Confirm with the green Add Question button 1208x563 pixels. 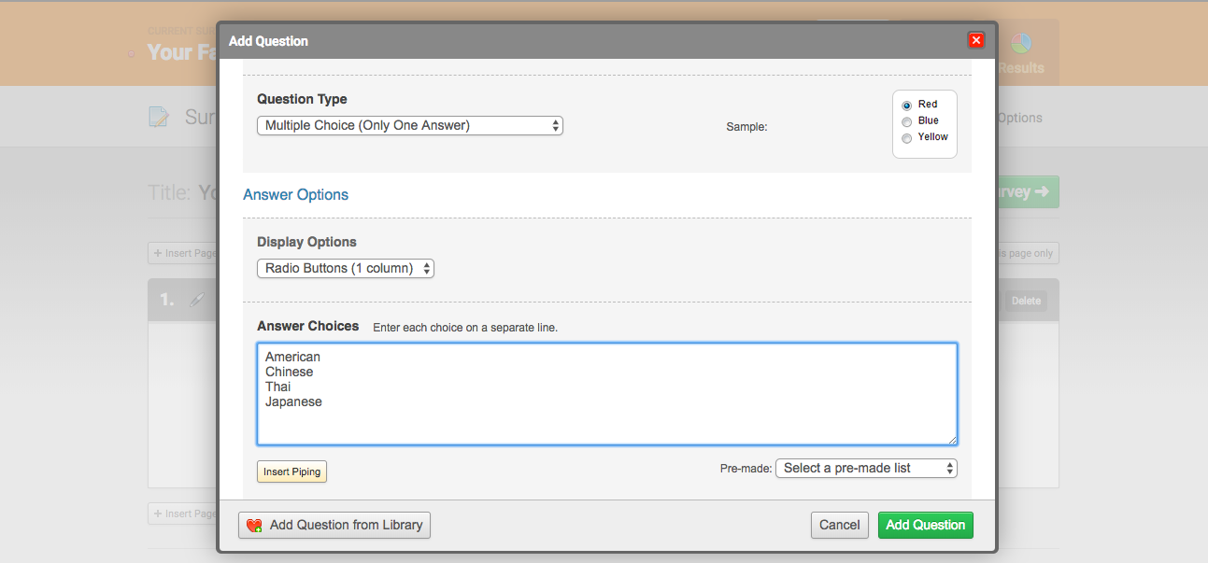pyautogui.click(x=925, y=526)
